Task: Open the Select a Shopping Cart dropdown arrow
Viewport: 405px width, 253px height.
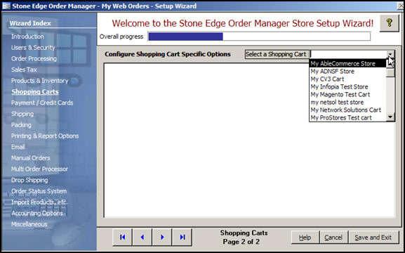Action: click(390, 54)
